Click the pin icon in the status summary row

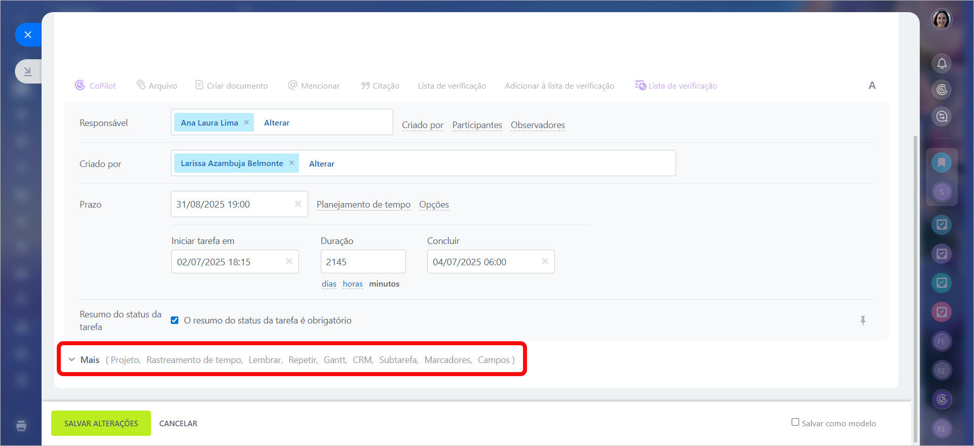(863, 320)
